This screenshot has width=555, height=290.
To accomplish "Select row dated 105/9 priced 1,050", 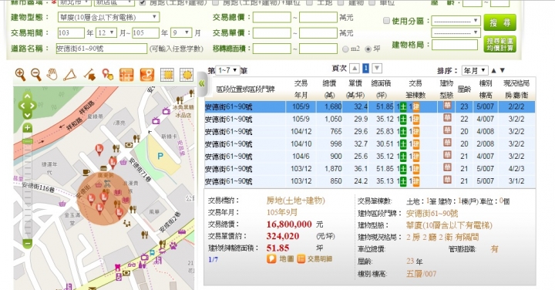I will [370, 119].
